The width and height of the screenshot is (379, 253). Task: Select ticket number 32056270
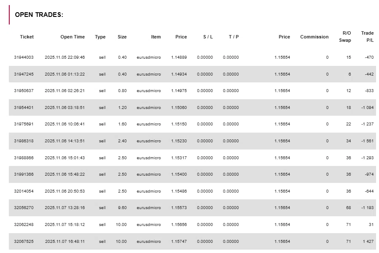click(x=24, y=208)
